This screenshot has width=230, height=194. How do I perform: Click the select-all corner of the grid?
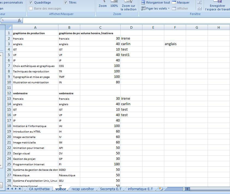click(x=9, y=27)
